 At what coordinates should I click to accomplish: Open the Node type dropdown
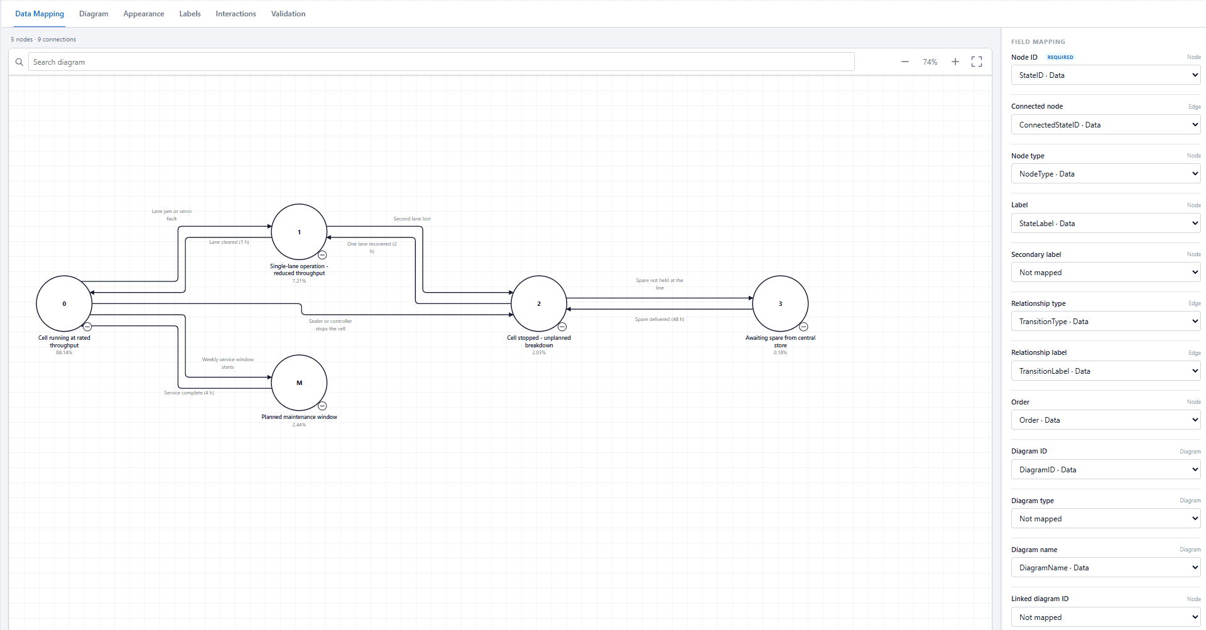1105,174
